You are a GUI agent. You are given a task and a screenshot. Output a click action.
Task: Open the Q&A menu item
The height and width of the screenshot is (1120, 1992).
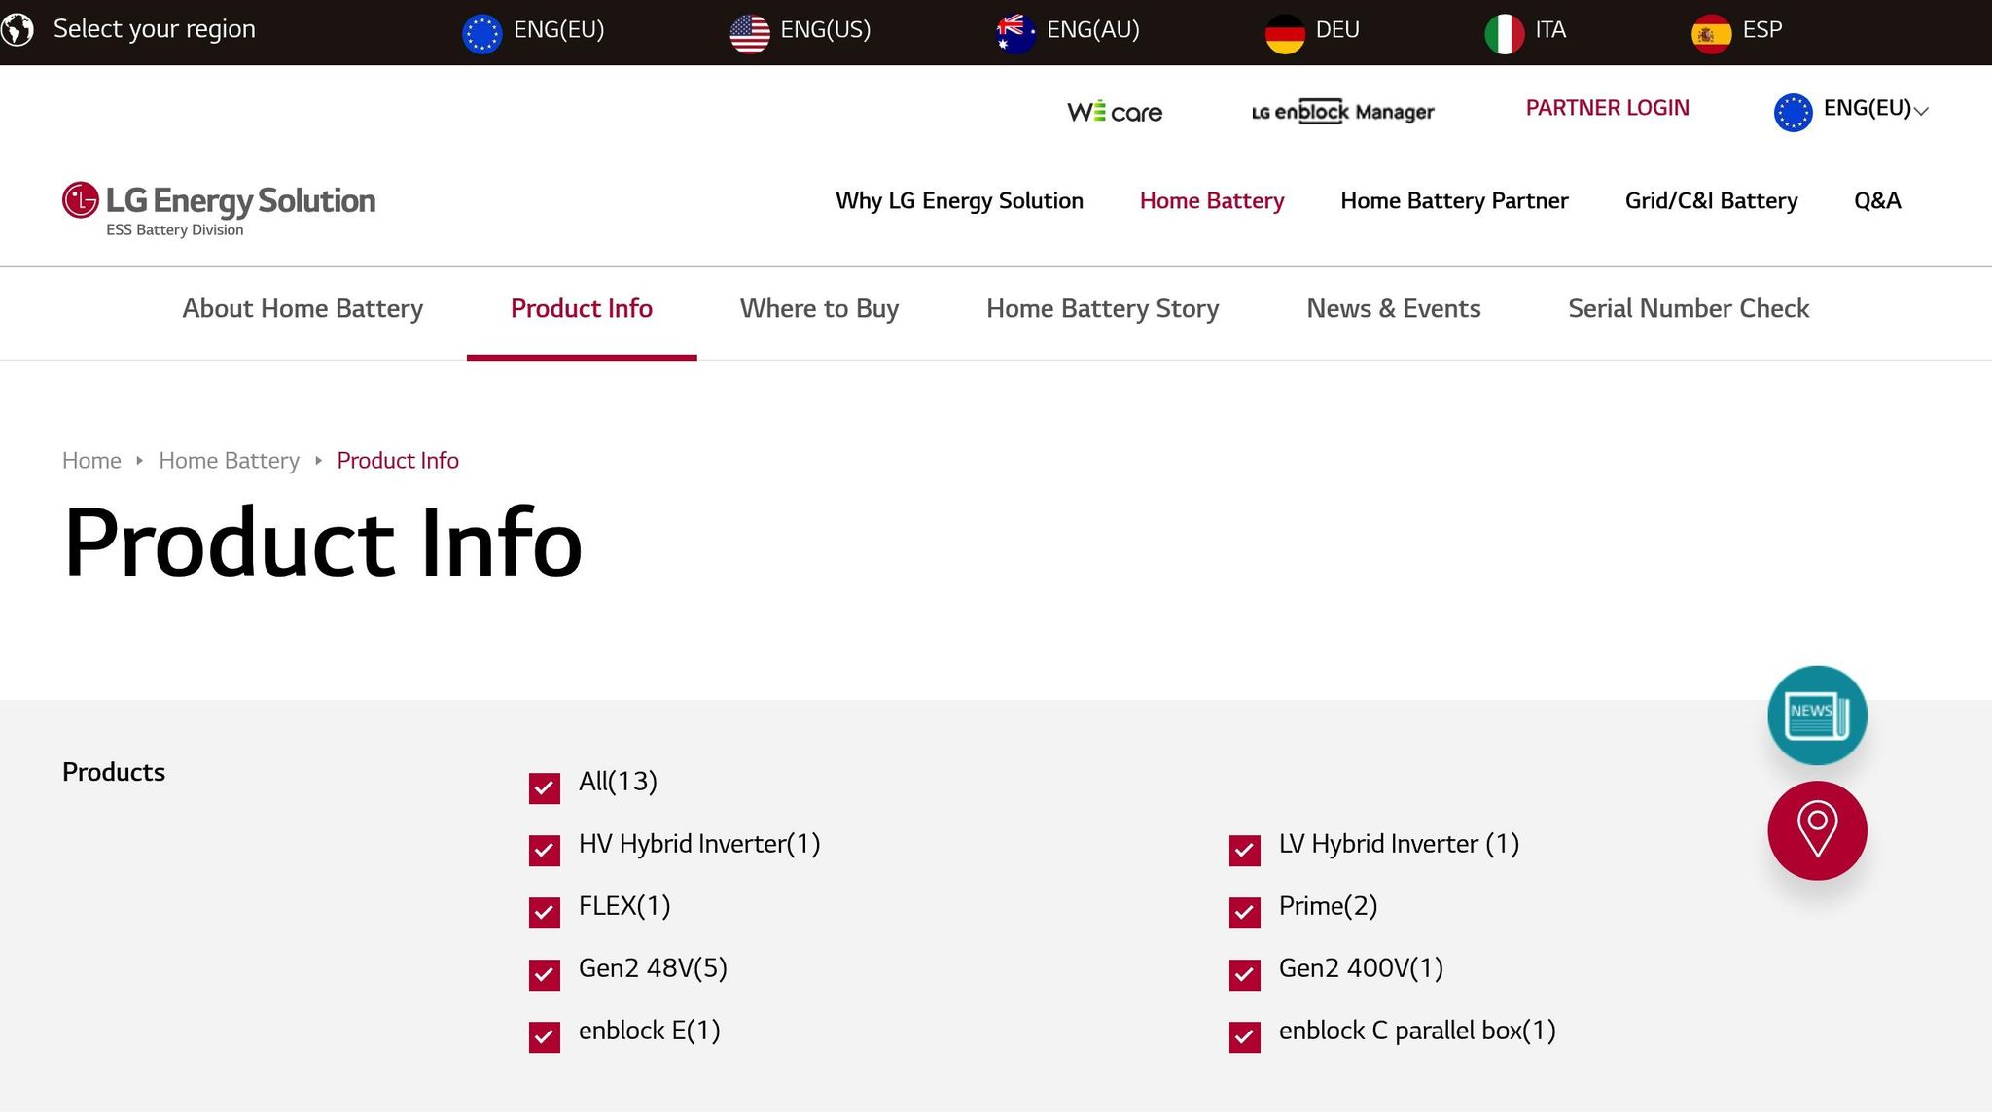(1877, 201)
